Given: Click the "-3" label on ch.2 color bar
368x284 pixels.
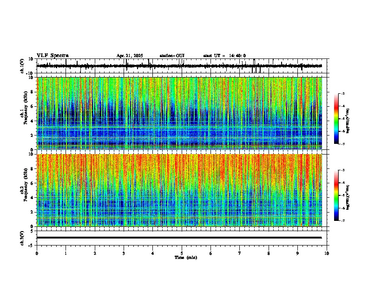Looking at the screenshot, I should [x=343, y=170].
